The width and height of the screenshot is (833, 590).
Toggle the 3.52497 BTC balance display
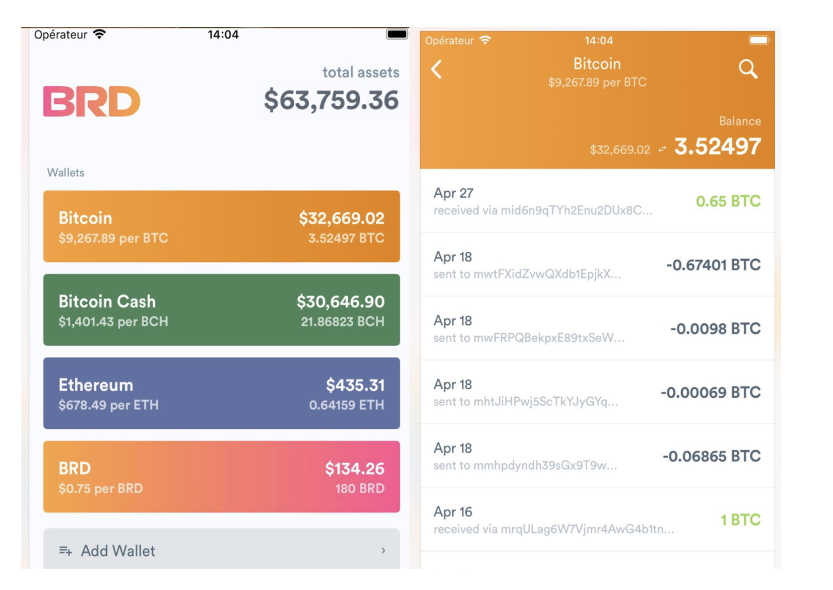click(717, 146)
